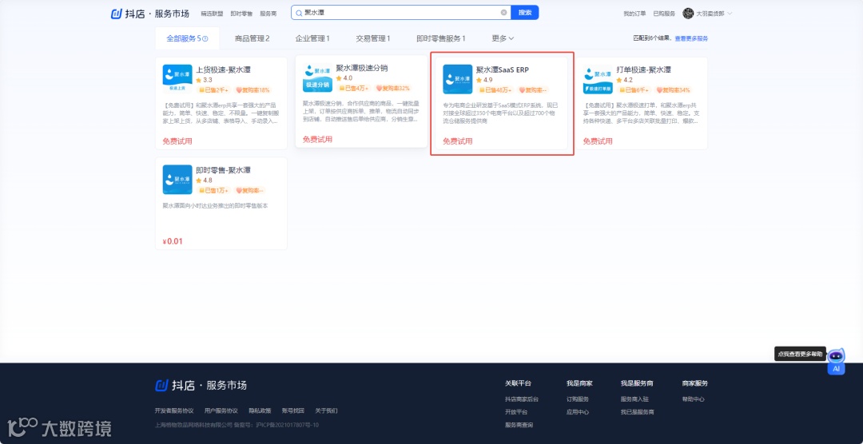
Task: Click 免费试用 on the 打单极速-聚水潭 card
Action: coord(598,141)
